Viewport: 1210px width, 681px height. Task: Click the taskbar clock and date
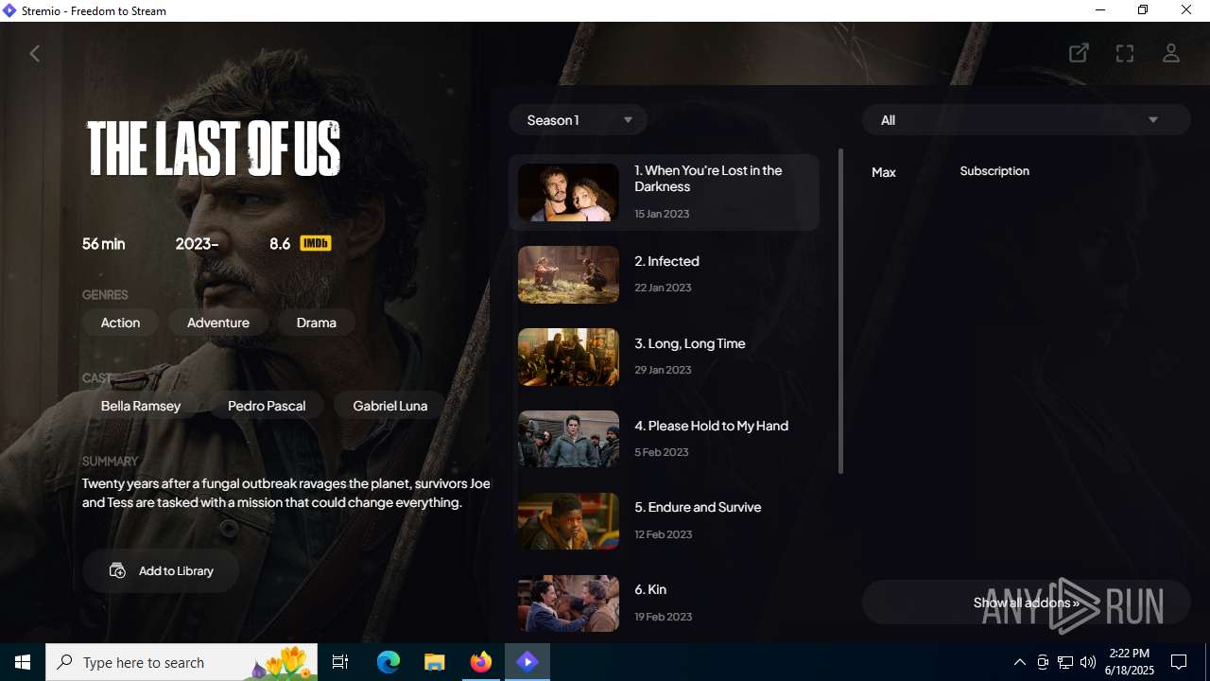point(1130,662)
